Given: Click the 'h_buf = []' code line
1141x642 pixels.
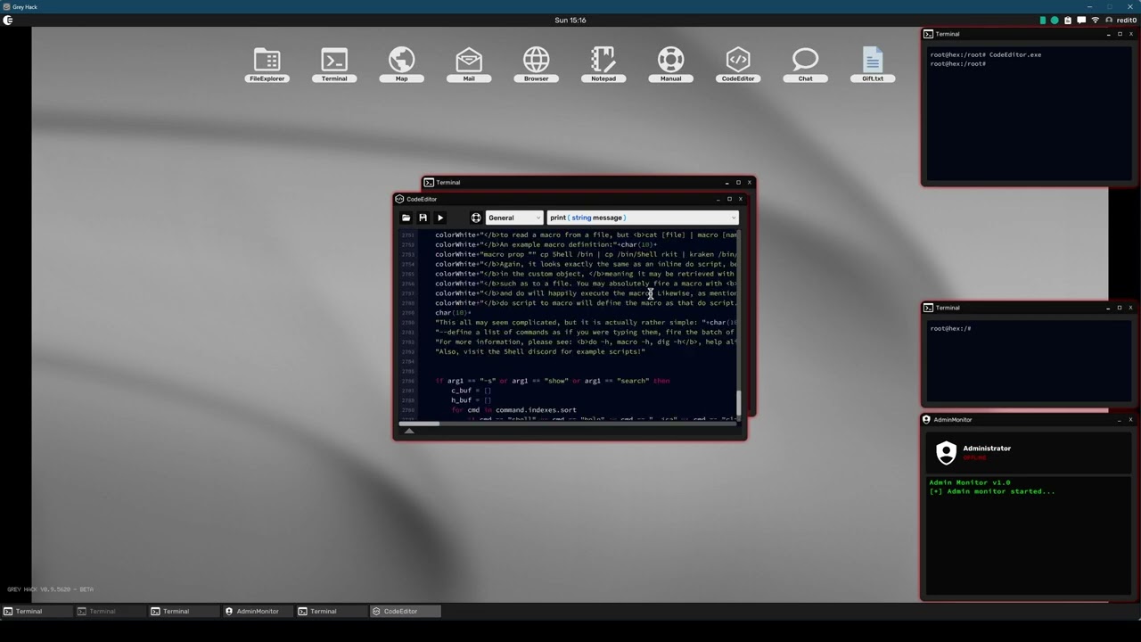Looking at the screenshot, I should pos(471,400).
